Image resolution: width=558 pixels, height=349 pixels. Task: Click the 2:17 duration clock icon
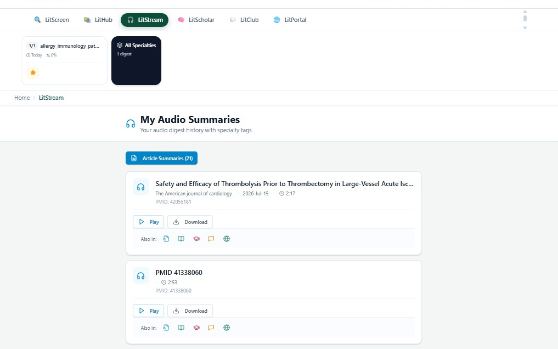282,194
